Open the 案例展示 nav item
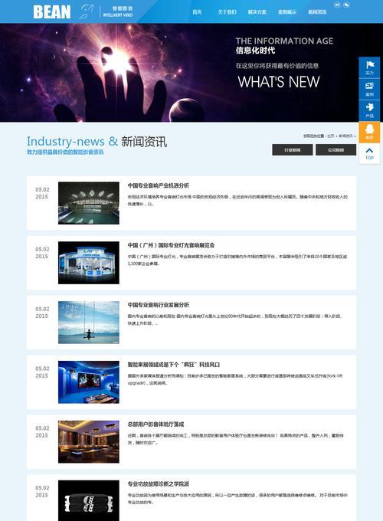383x521 pixels. [287, 12]
